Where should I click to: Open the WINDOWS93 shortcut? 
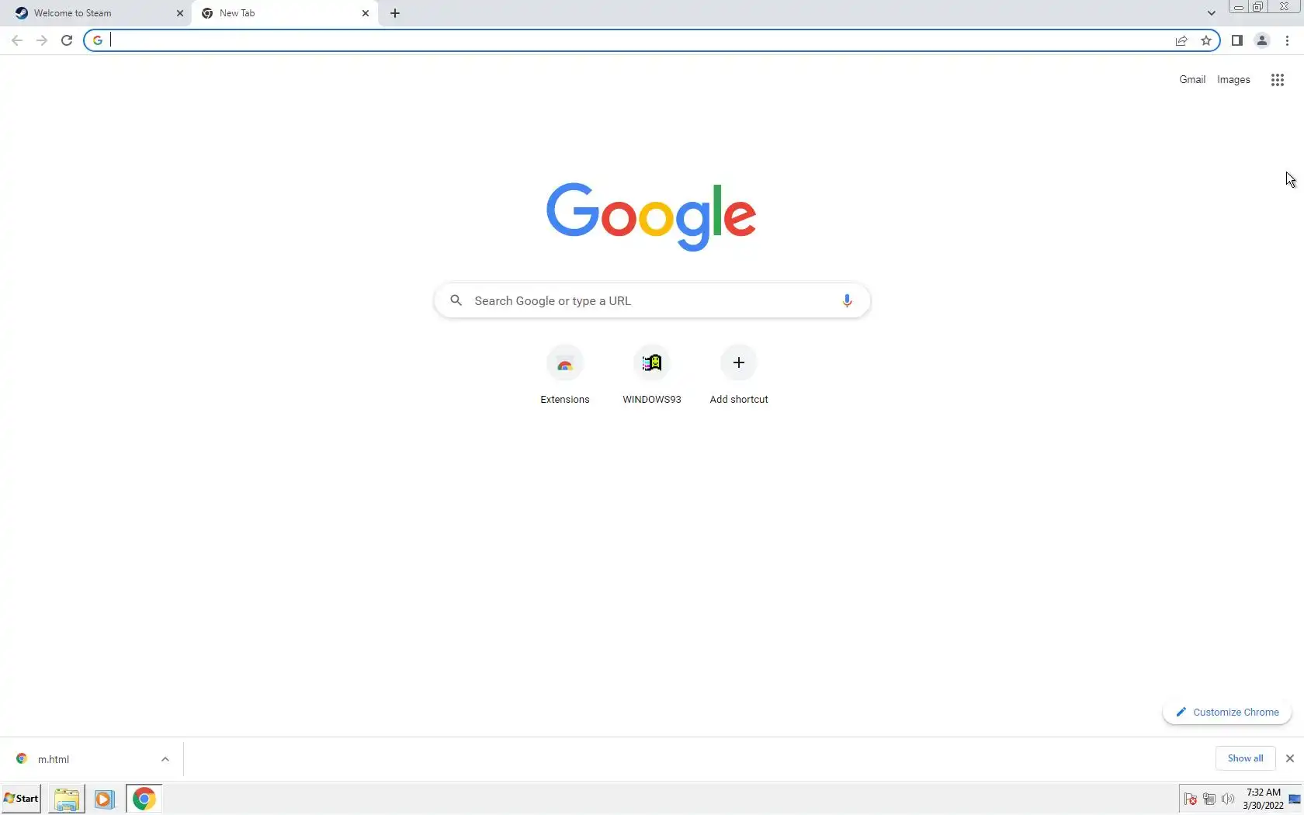point(652,376)
